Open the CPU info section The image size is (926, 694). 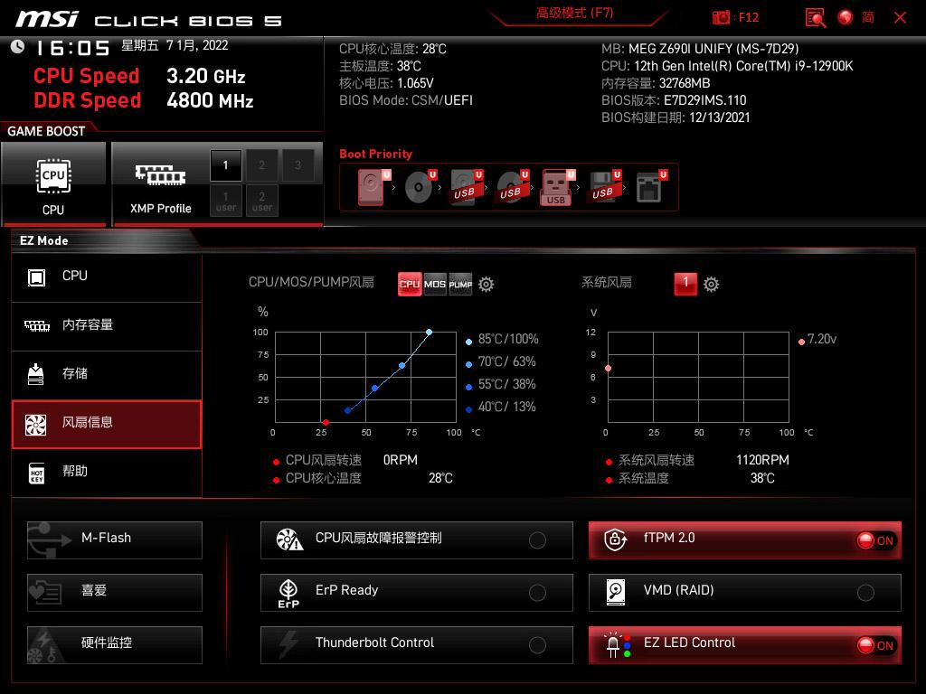pos(107,277)
